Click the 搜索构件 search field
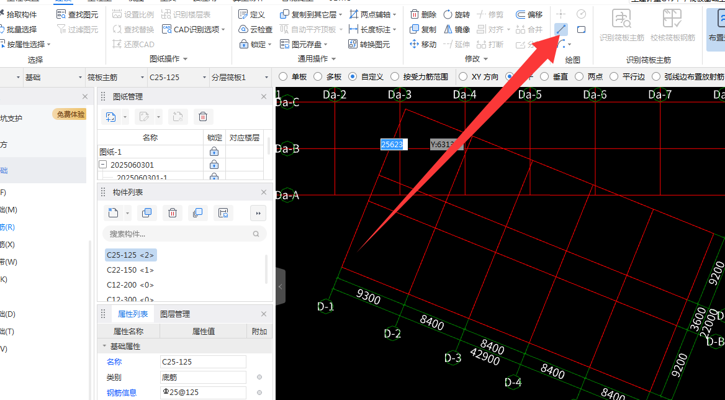 (x=184, y=234)
